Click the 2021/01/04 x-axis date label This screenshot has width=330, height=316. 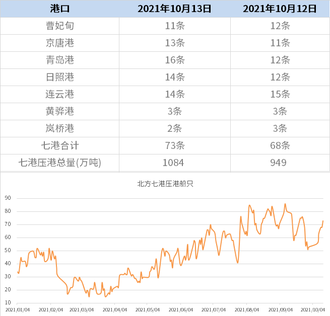point(18,310)
